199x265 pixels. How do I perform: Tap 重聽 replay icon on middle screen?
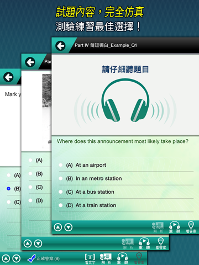click(144, 243)
